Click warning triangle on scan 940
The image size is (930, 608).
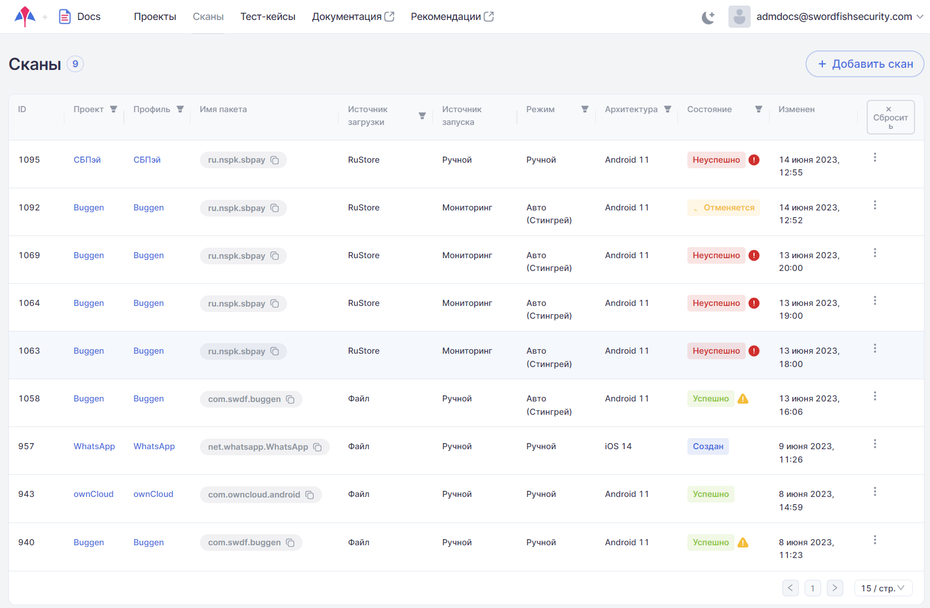(743, 542)
